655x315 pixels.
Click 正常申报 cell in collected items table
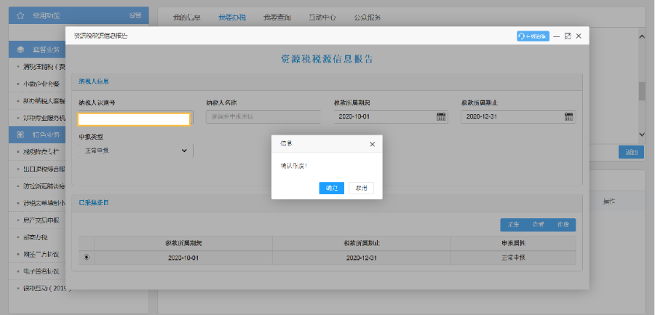point(513,258)
